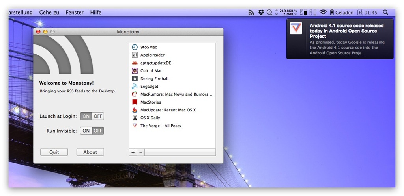This screenshot has height=196, width=404.
Task: Select the Cult of Mac feed
Action: coord(172,70)
